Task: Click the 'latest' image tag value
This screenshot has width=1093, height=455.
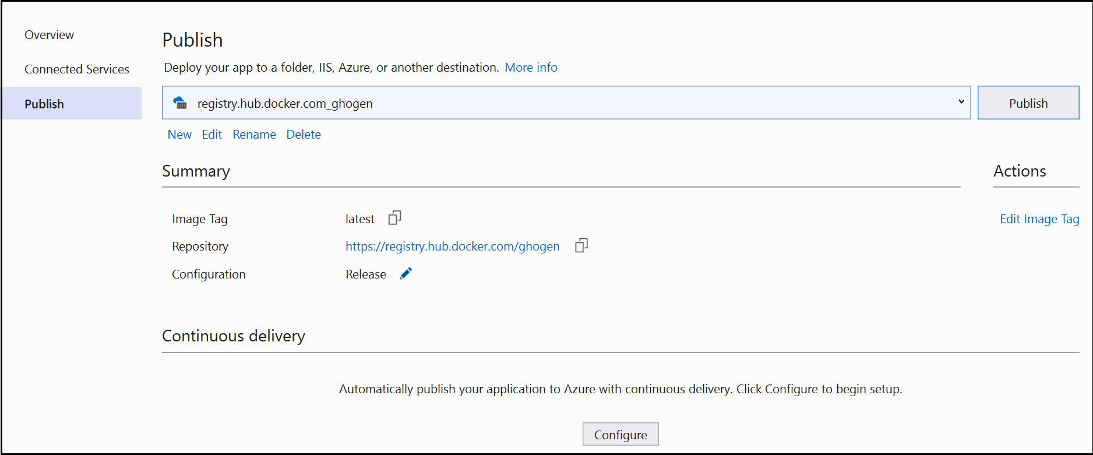Action: [x=359, y=219]
